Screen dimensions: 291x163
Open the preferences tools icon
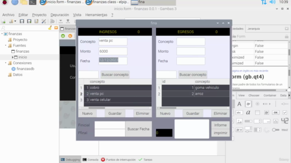[44, 21]
